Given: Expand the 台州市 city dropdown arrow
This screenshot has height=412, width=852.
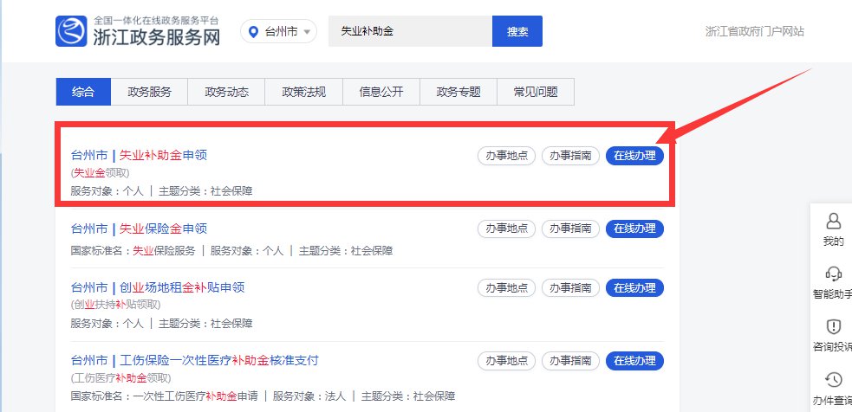Looking at the screenshot, I should pyautogui.click(x=309, y=32).
